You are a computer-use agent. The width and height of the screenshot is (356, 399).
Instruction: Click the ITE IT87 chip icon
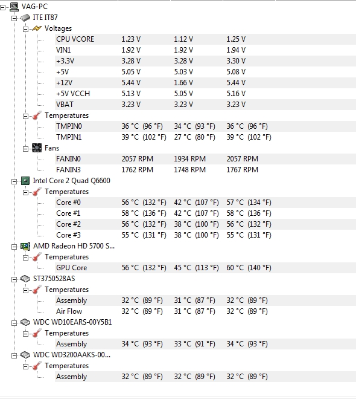tap(25, 18)
